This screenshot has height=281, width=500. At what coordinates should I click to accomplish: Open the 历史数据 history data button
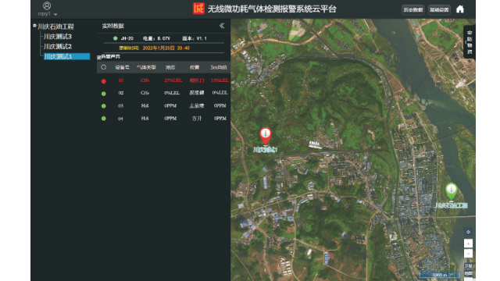click(x=413, y=10)
